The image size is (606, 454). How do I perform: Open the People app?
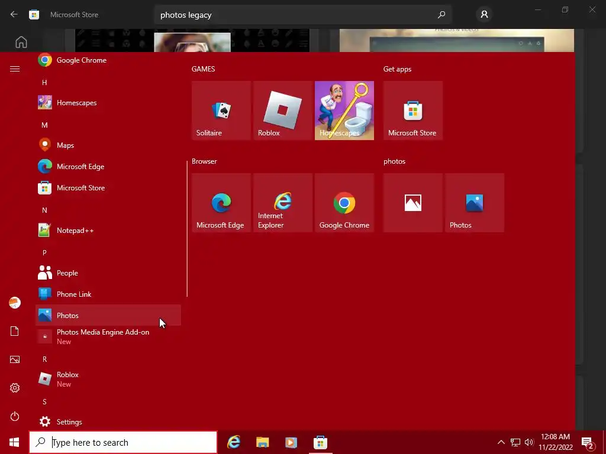[108, 273]
